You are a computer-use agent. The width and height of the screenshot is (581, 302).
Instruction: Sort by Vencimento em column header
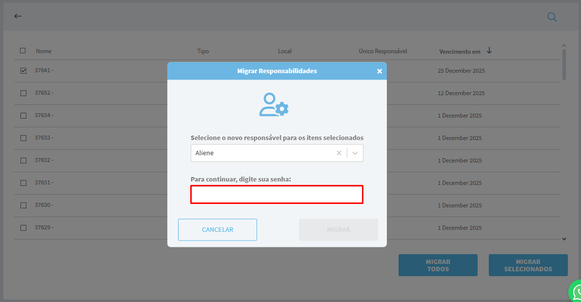coord(460,51)
